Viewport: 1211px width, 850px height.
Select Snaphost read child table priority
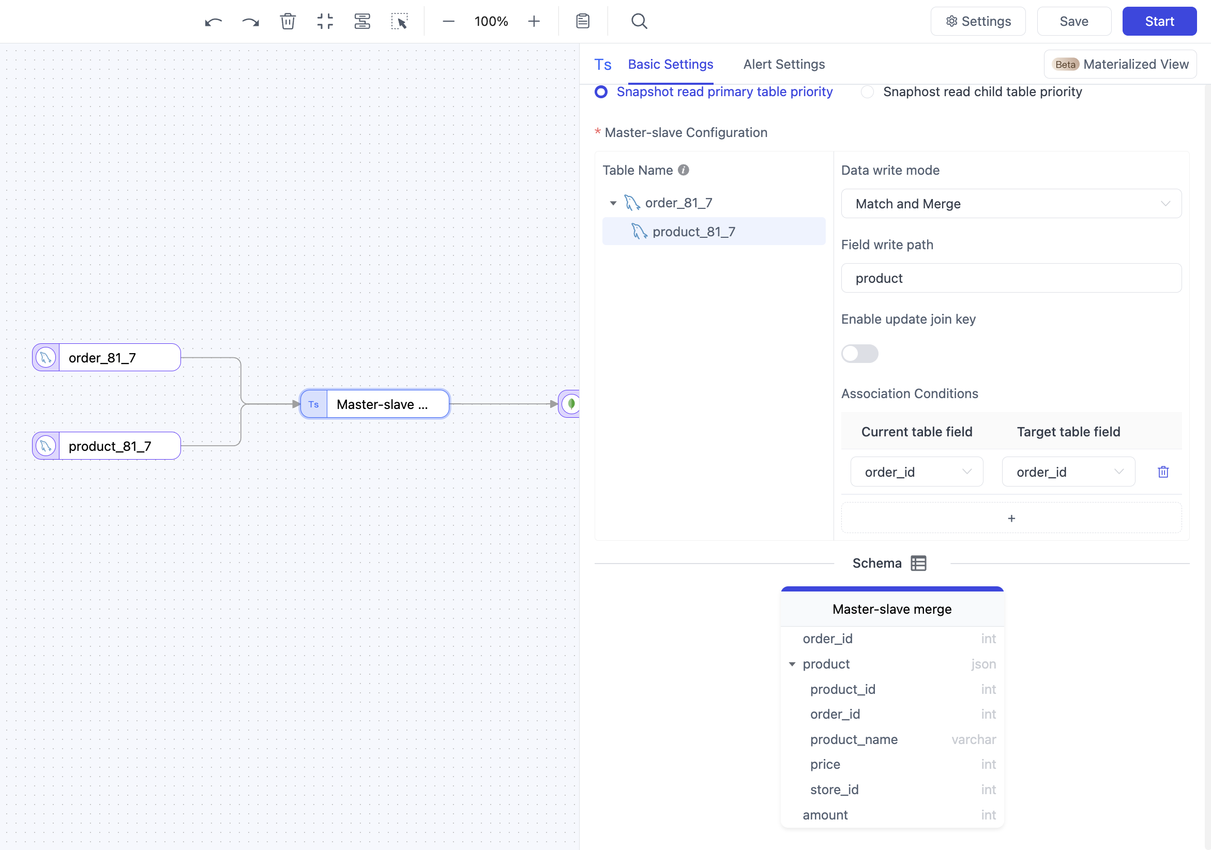click(x=867, y=92)
